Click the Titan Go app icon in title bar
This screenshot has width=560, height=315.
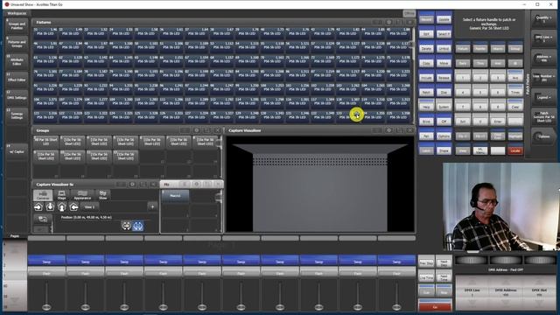click(6, 4)
